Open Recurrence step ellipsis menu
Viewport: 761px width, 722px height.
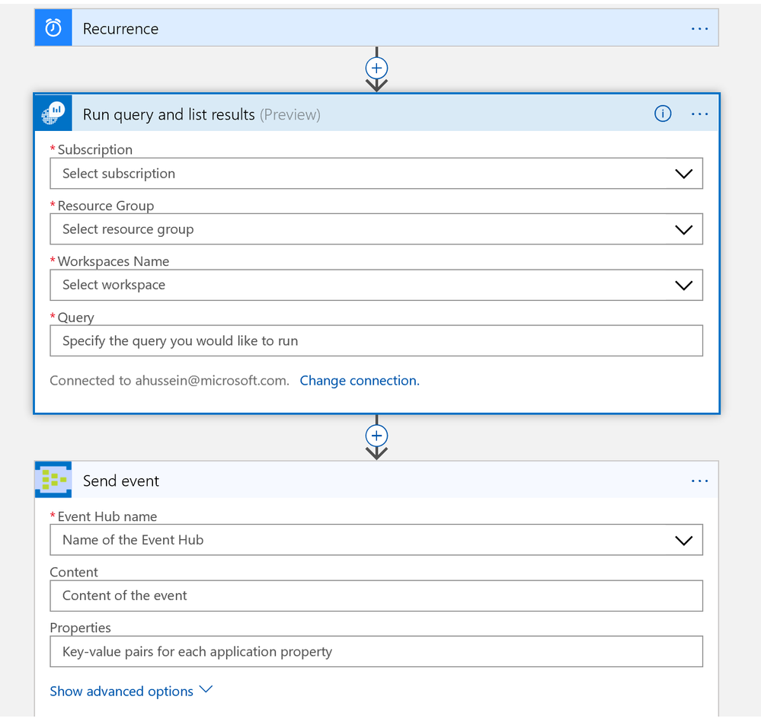point(699,28)
